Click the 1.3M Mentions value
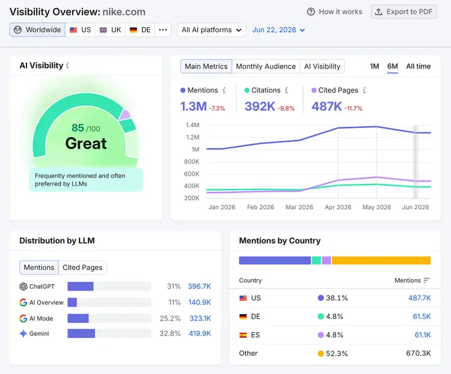 pos(193,106)
